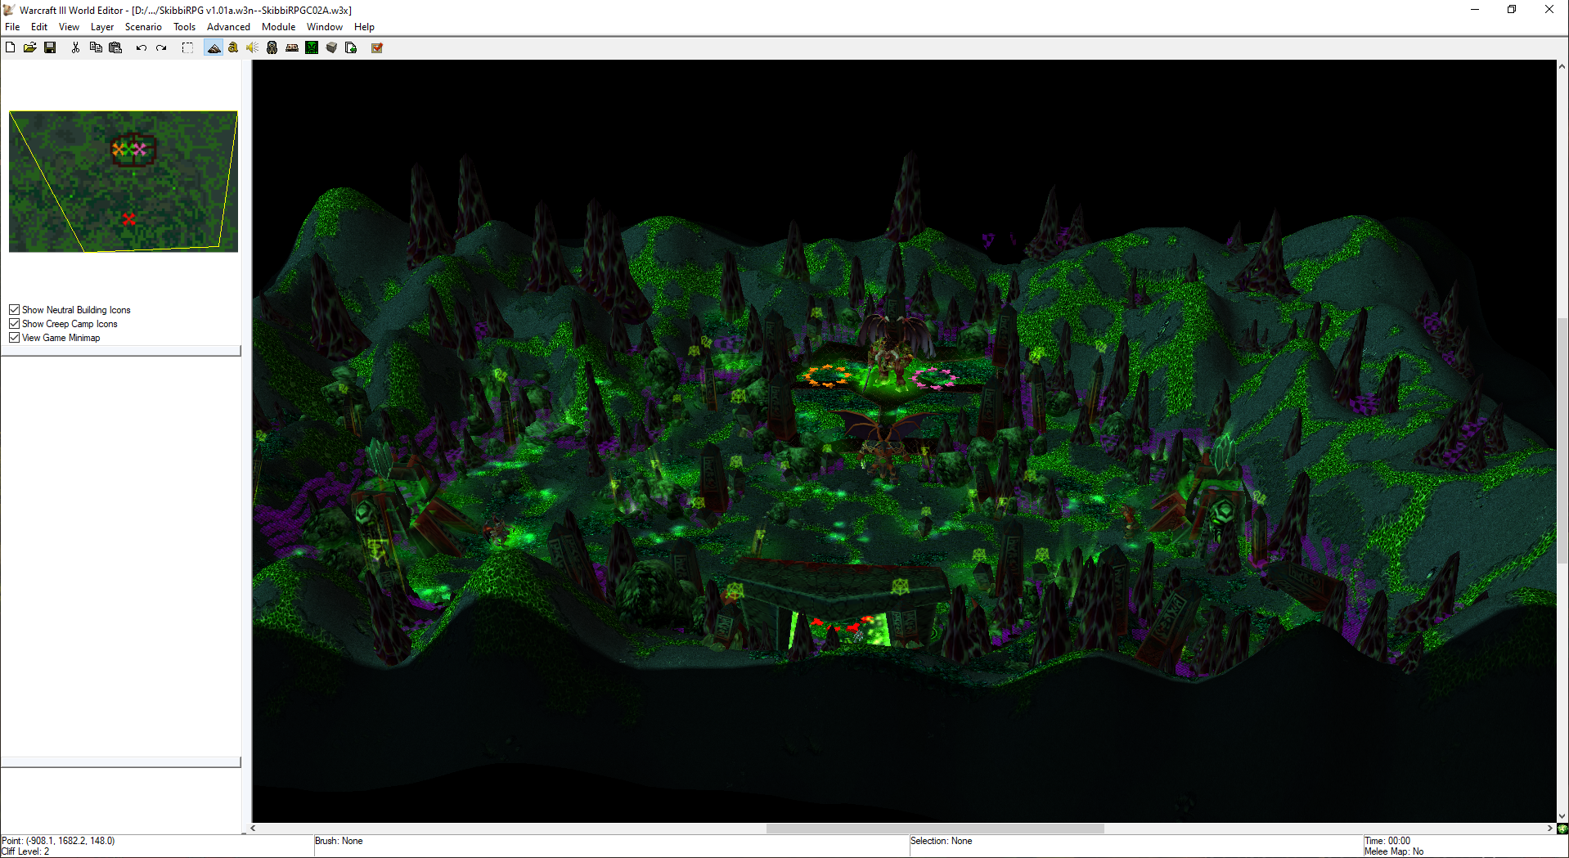Click the Warcraft III World Editor title icon
1569x858 pixels.
pos(9,10)
